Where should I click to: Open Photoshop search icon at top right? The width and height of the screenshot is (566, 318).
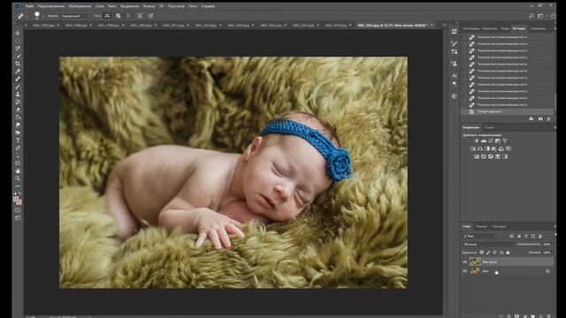click(532, 16)
